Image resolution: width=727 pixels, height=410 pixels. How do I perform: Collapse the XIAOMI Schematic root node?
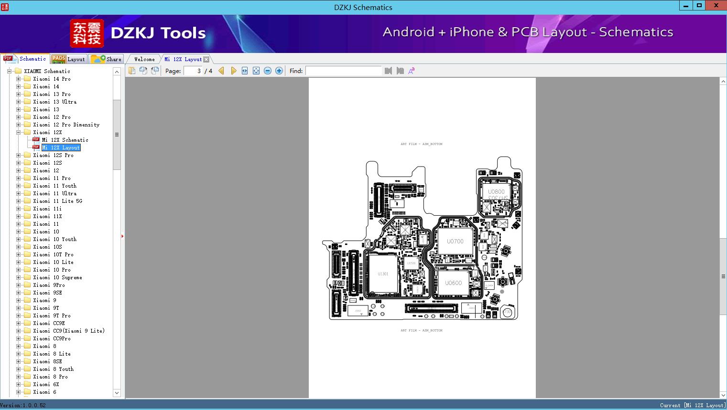9,71
